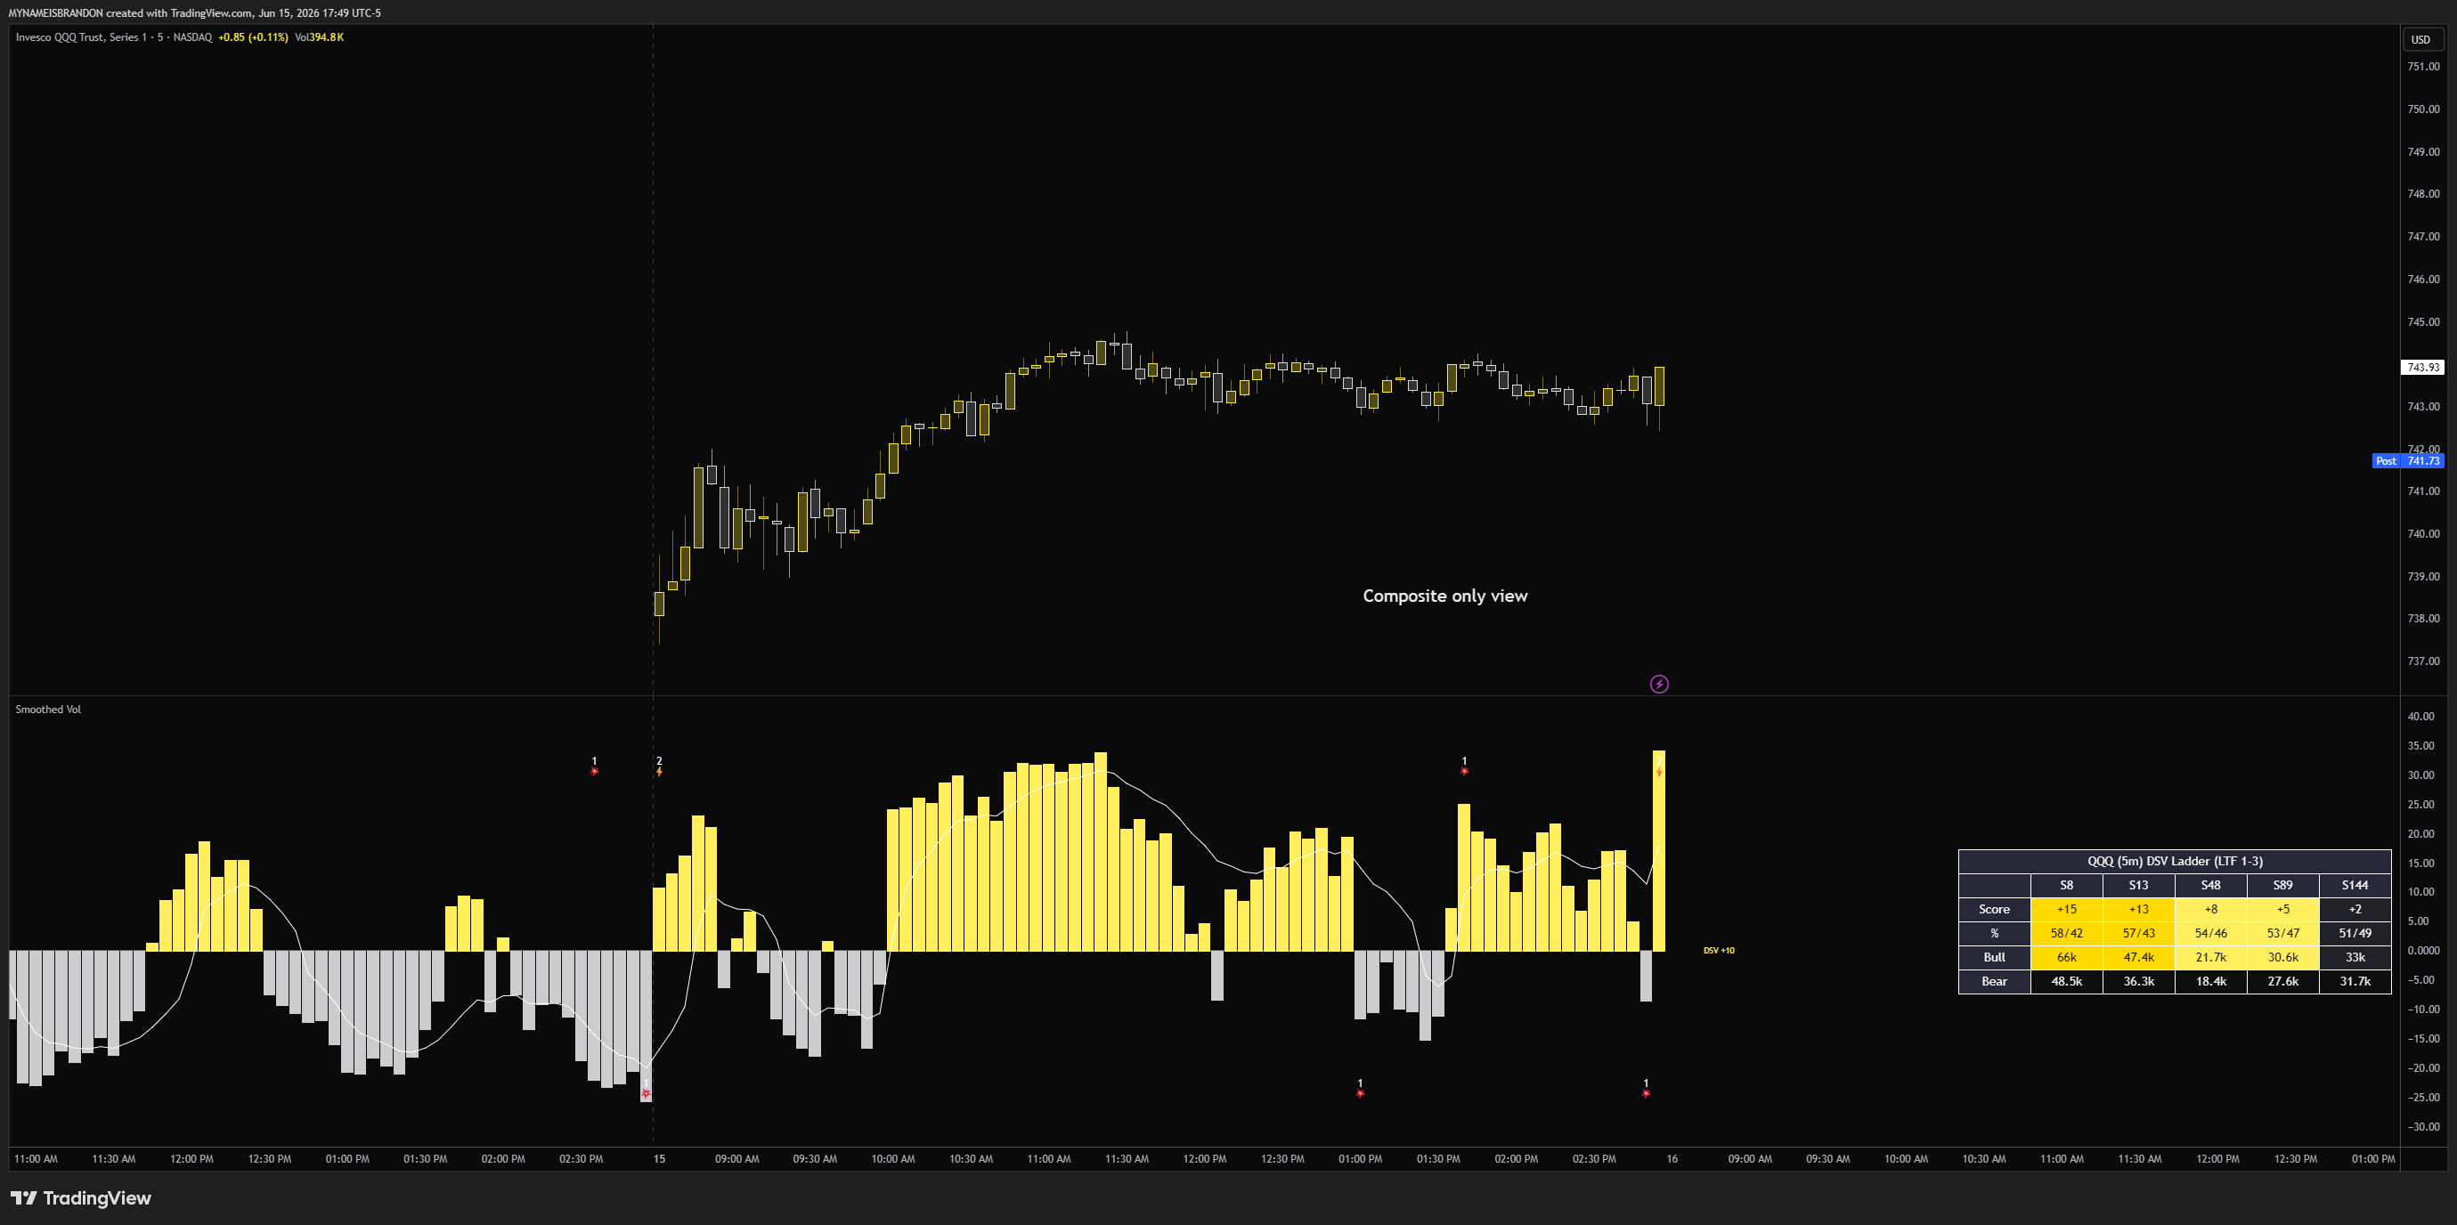Select the Smoothed Vol indicator title
The width and height of the screenshot is (2457, 1225).
point(48,710)
